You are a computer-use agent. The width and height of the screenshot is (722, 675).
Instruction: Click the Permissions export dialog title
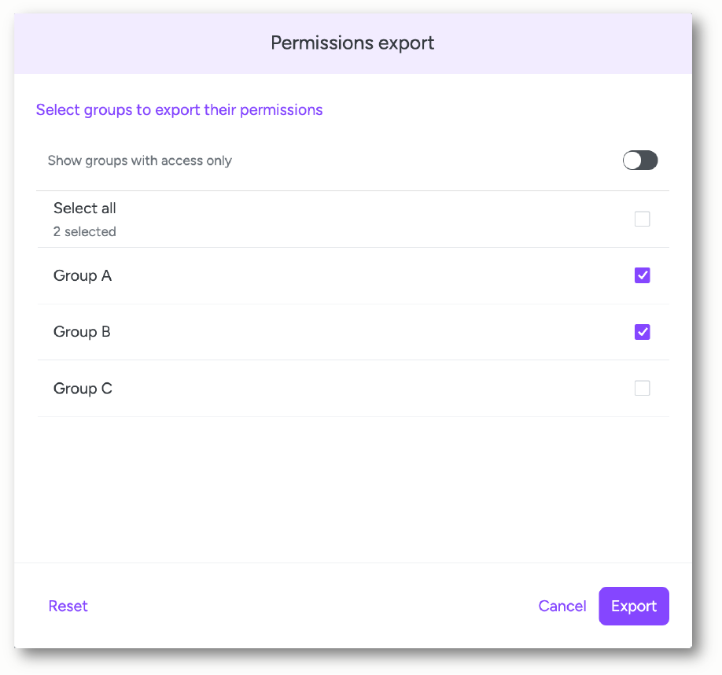[352, 42]
